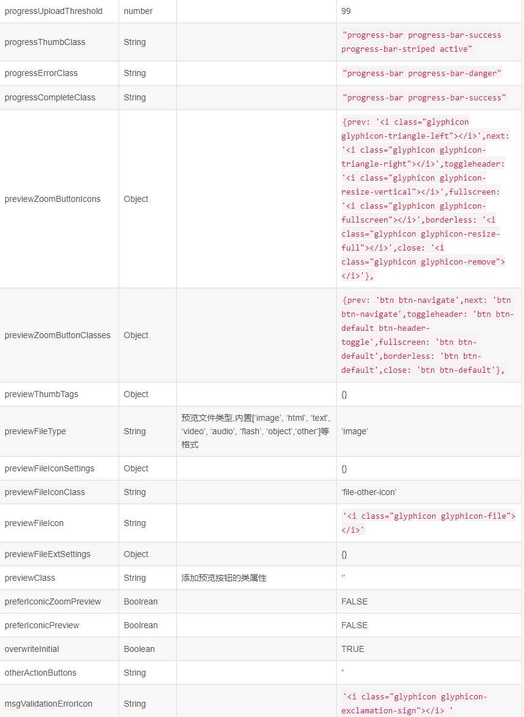Select the previewThumbTags property cell

(x=41, y=394)
